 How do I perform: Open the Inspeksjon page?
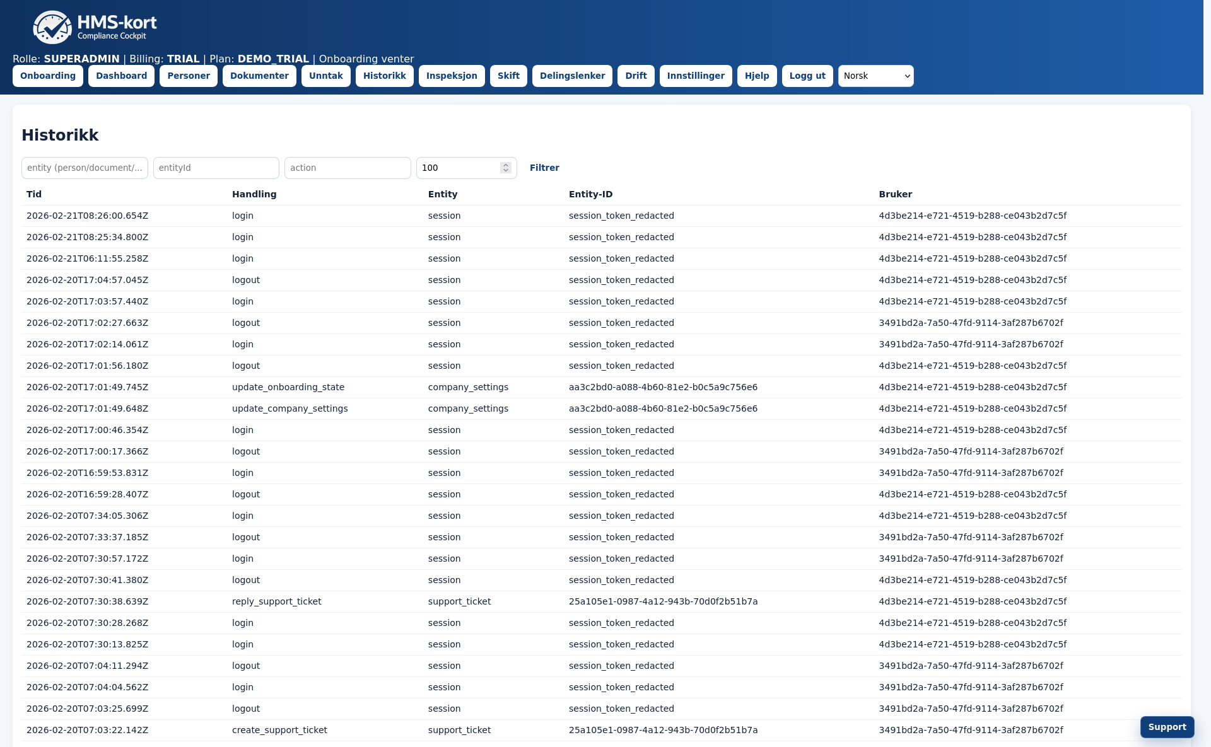[x=452, y=76]
